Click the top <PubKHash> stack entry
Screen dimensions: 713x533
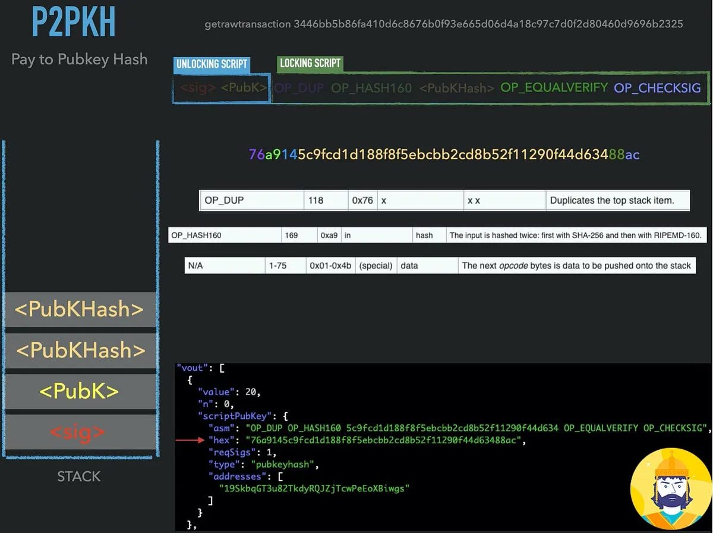pos(79,309)
